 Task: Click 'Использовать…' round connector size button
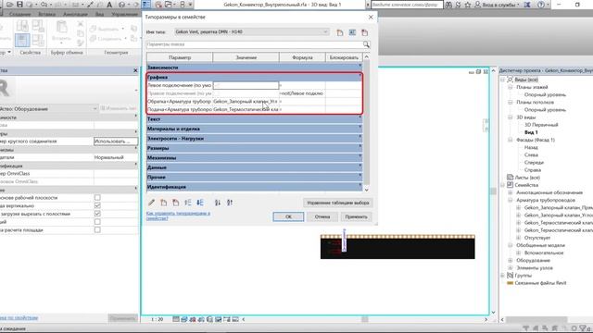116,142
